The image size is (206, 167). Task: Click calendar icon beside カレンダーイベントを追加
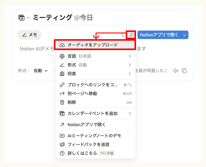(62, 114)
